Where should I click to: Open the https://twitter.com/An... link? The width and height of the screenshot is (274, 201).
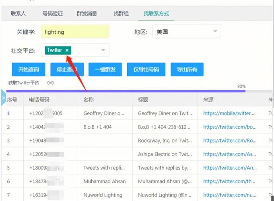pyautogui.click(x=230, y=168)
